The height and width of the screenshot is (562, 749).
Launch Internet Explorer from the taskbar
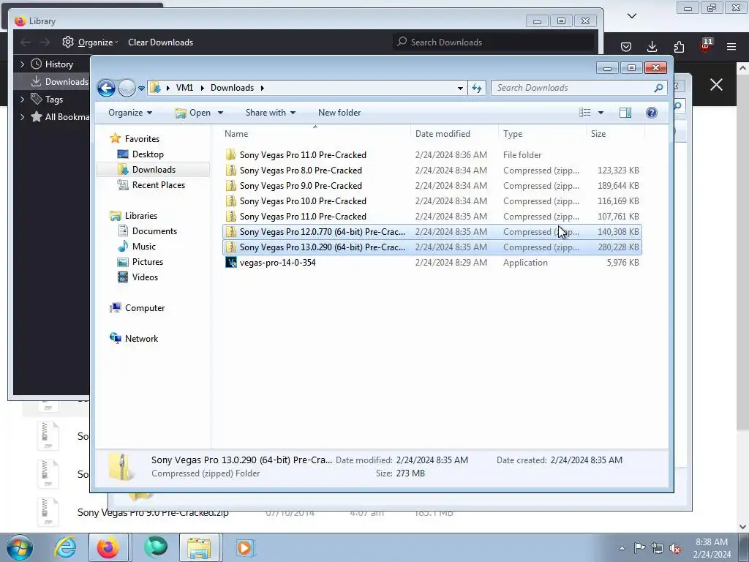(65, 547)
